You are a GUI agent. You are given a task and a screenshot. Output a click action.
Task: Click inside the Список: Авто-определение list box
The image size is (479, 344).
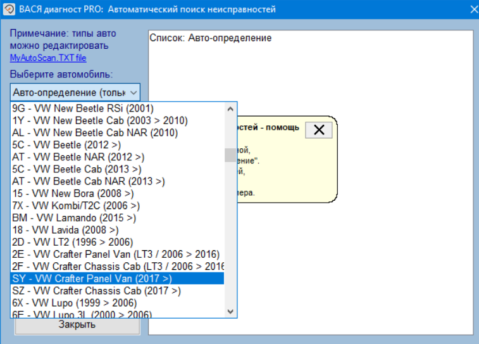311,182
